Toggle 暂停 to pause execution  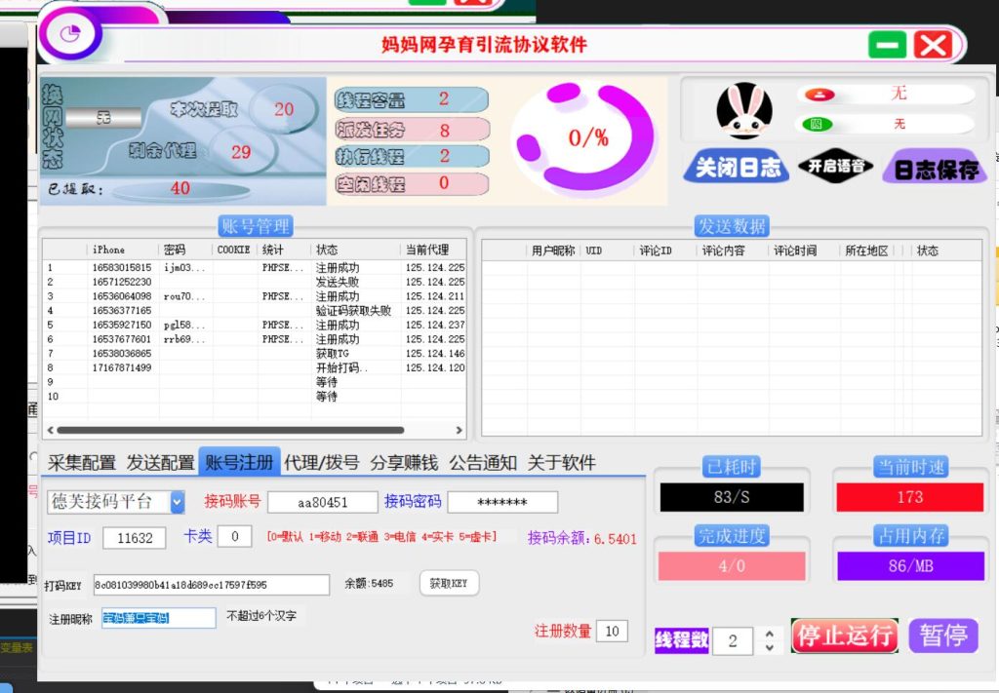pos(942,635)
